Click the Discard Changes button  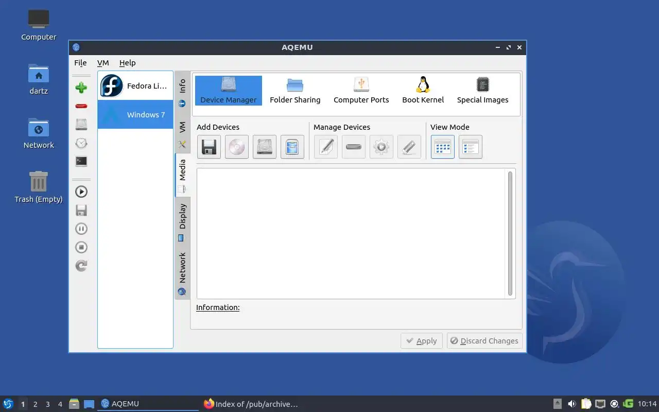click(x=484, y=341)
